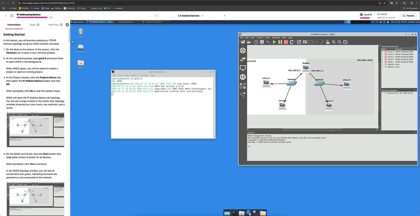420x216 pixels.
Task: Click the zoom in magnifier icon
Action: tap(334, 42)
